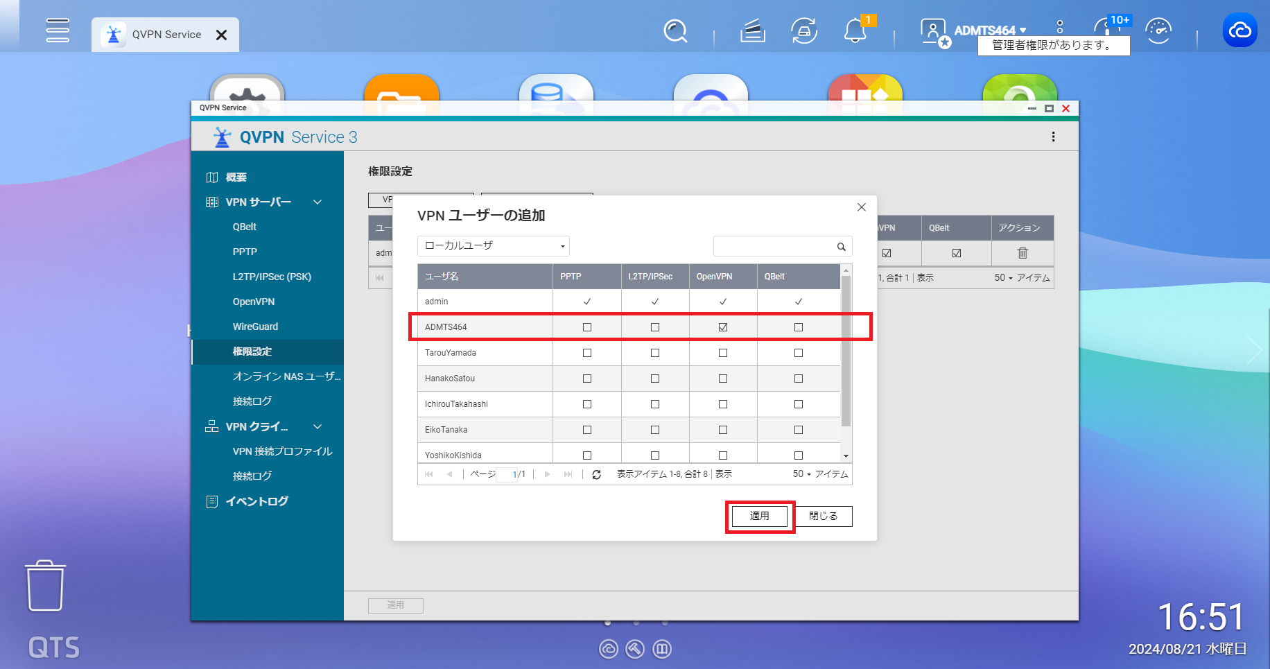This screenshot has width=1270, height=669.
Task: Open the ローカルユーザ user type dropdown
Action: click(494, 246)
